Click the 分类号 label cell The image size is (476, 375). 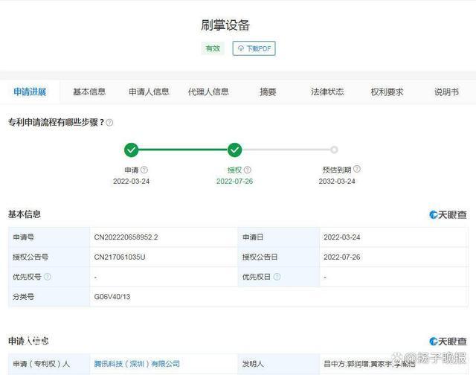(49, 297)
